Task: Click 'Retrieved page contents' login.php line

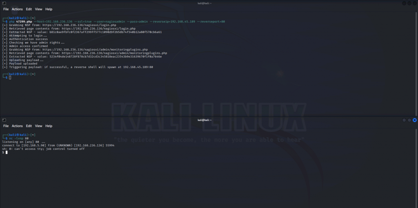Action: 69,28
